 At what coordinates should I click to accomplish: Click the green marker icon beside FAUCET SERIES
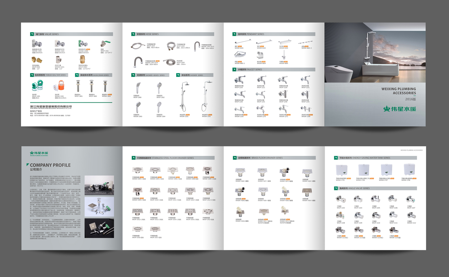235,70
